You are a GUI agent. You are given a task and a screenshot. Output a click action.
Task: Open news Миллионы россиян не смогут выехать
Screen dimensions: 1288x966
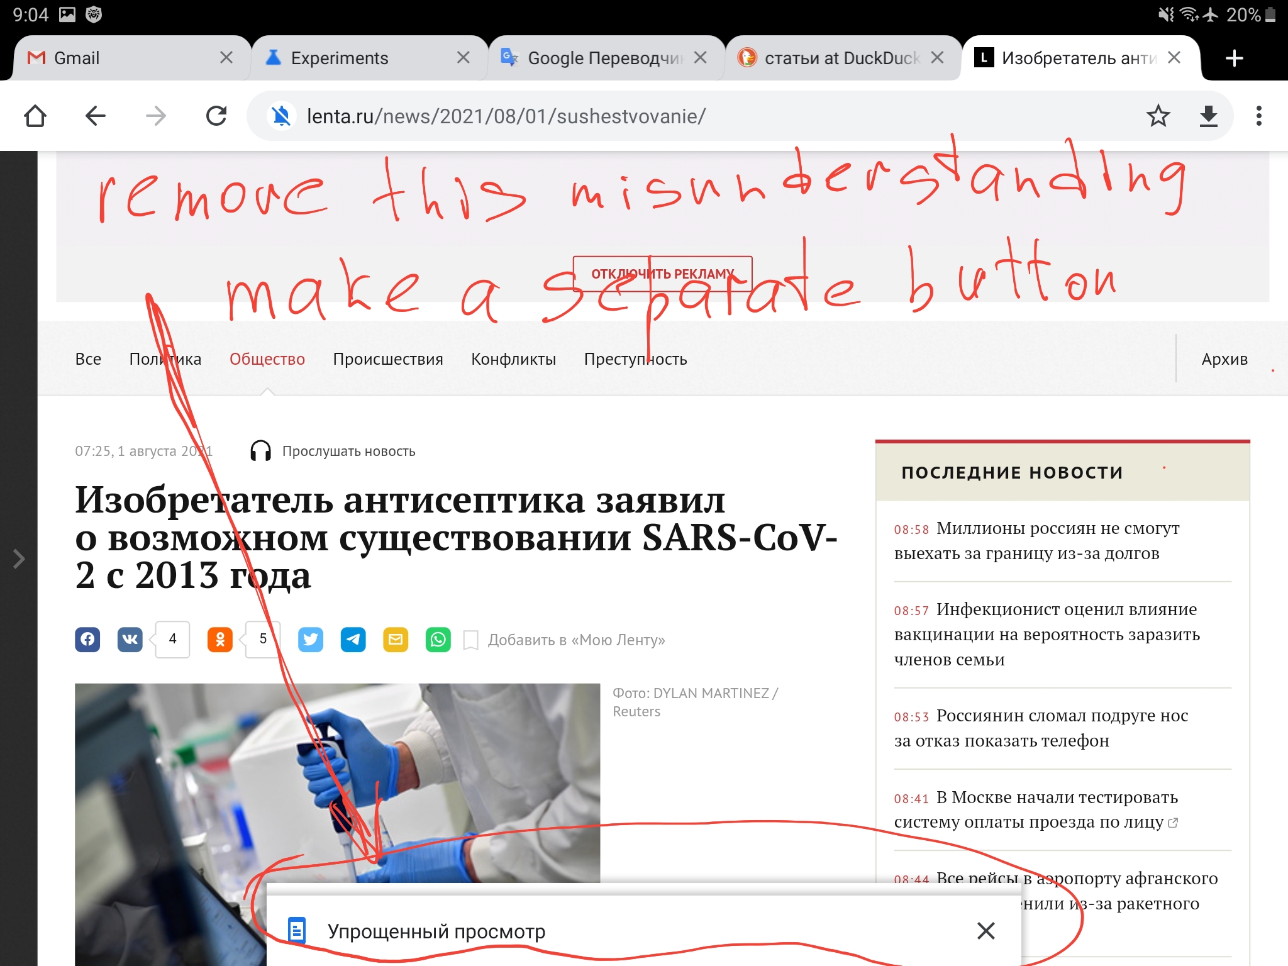click(1036, 541)
